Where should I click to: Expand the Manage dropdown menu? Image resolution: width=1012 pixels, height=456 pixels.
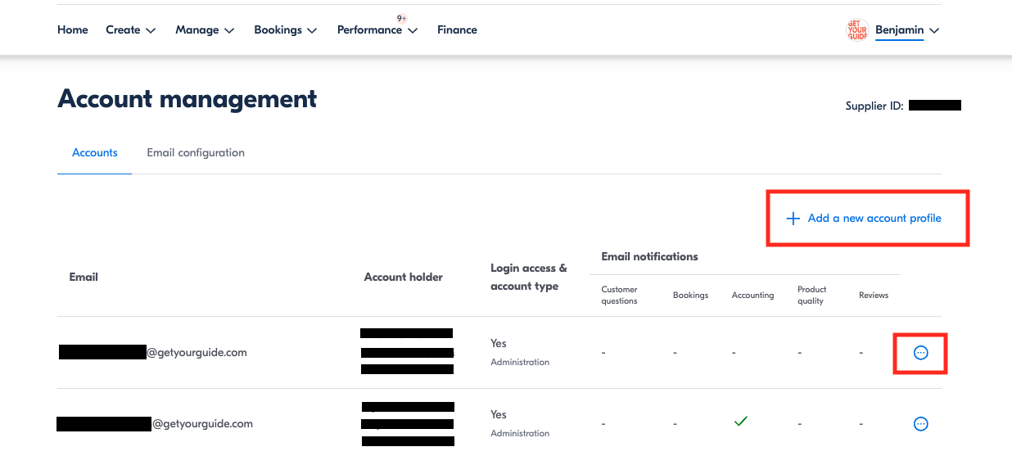(205, 30)
